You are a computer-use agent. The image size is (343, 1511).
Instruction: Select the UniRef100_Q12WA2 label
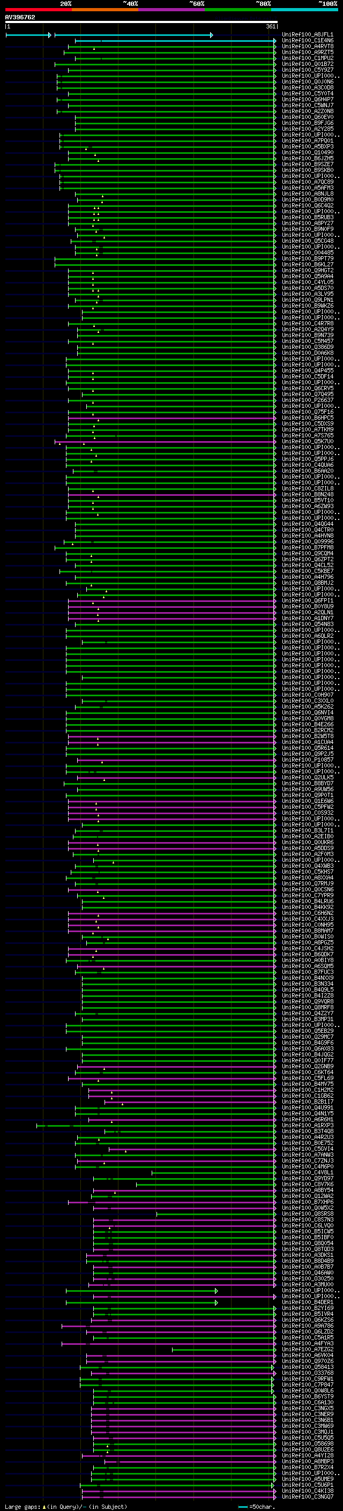click(x=308, y=1196)
